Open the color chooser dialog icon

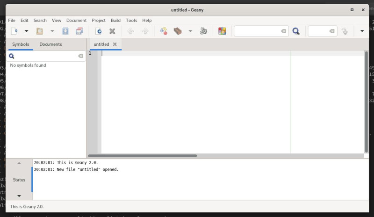[x=222, y=31]
